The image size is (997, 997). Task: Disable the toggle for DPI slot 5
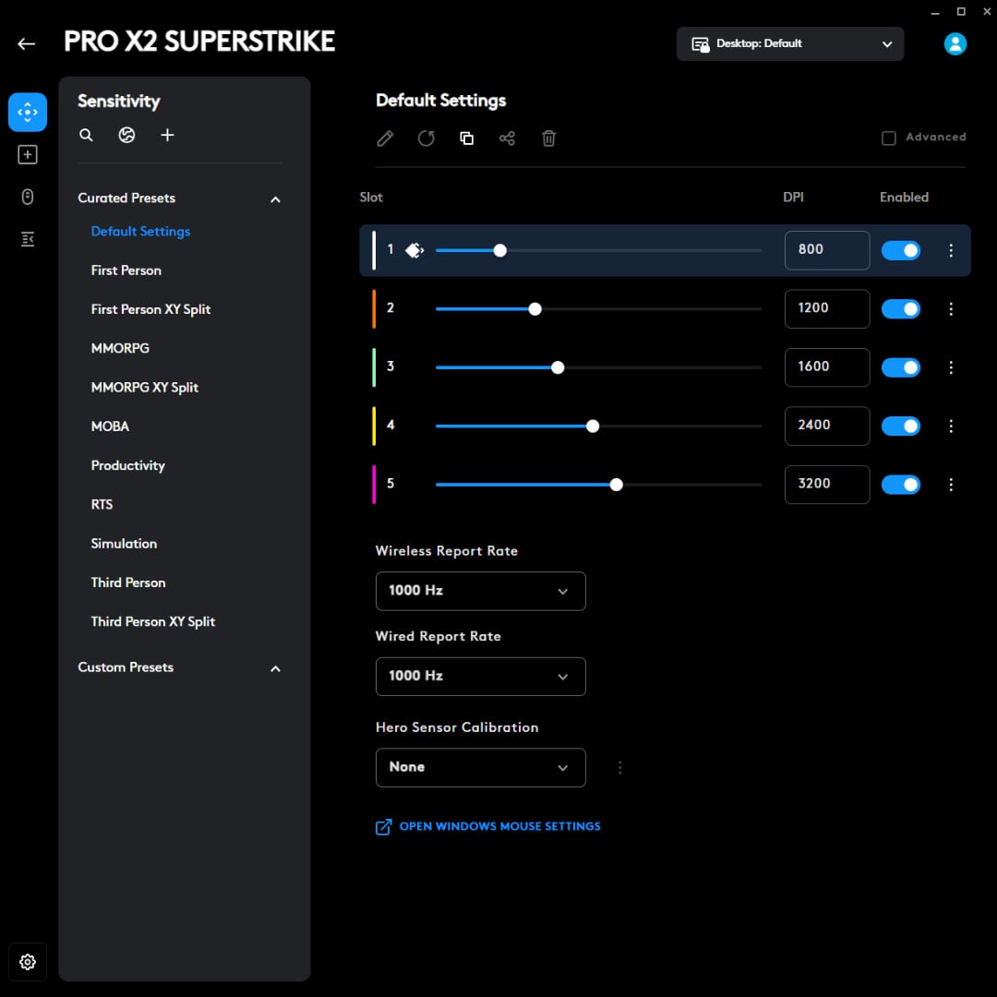click(901, 485)
